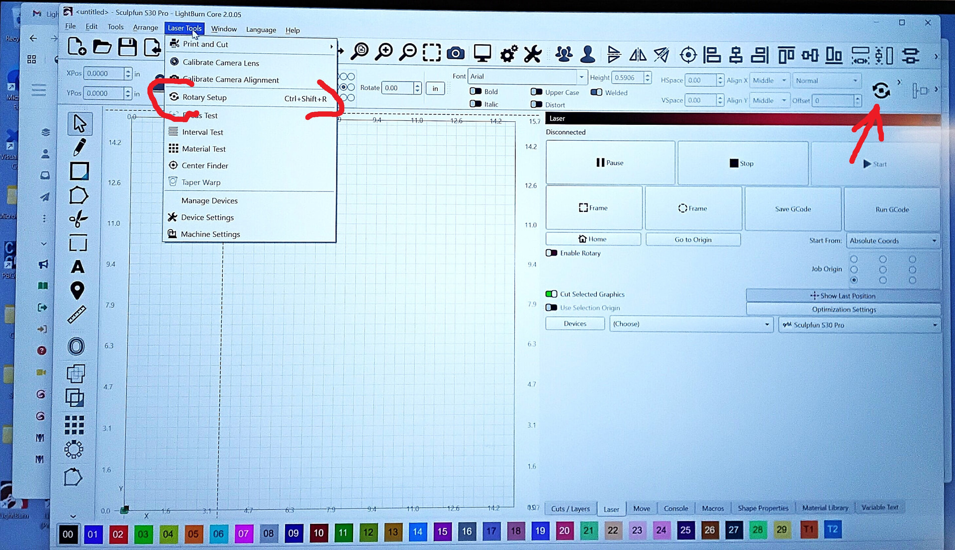The height and width of the screenshot is (550, 955).
Task: Select the Measure ruler tool
Action: [x=77, y=314]
